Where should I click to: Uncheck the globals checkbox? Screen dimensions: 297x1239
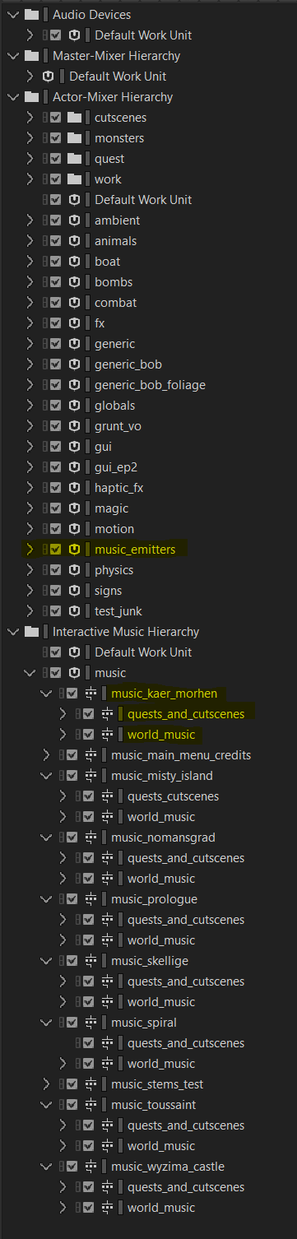55,406
